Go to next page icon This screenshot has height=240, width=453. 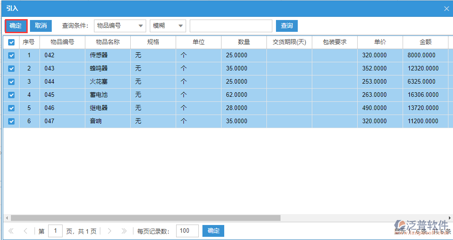(109, 231)
